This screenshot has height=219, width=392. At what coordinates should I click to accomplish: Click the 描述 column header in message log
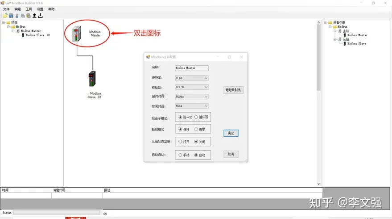click(212, 190)
